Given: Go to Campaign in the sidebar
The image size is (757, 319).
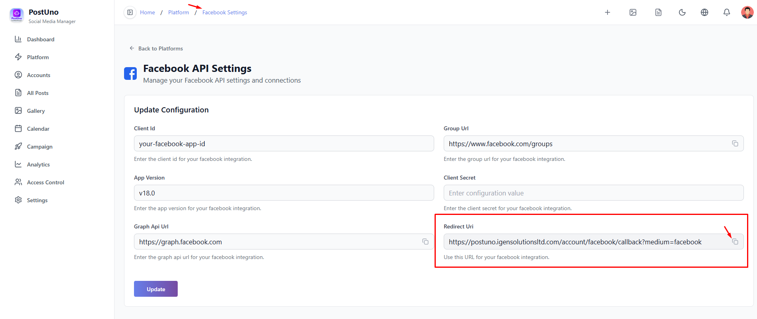Looking at the screenshot, I should (x=40, y=147).
